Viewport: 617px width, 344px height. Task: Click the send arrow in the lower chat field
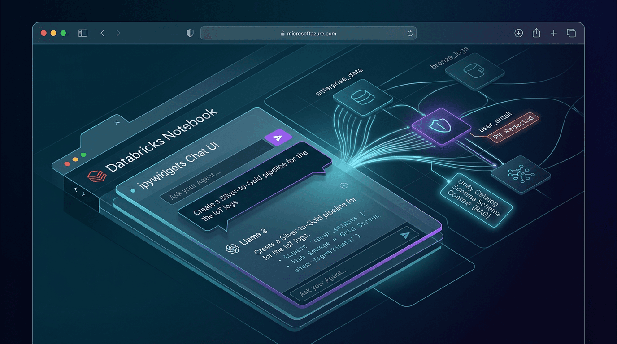point(405,236)
